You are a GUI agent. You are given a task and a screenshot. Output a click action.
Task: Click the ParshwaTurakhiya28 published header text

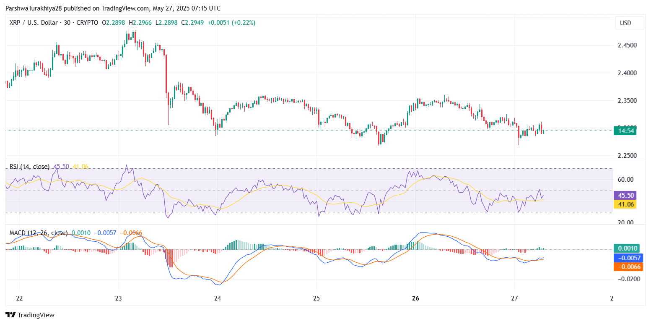point(113,8)
